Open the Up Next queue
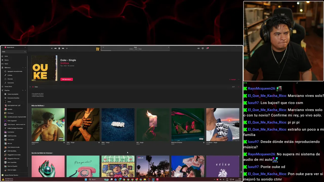 click(x=207, y=48)
